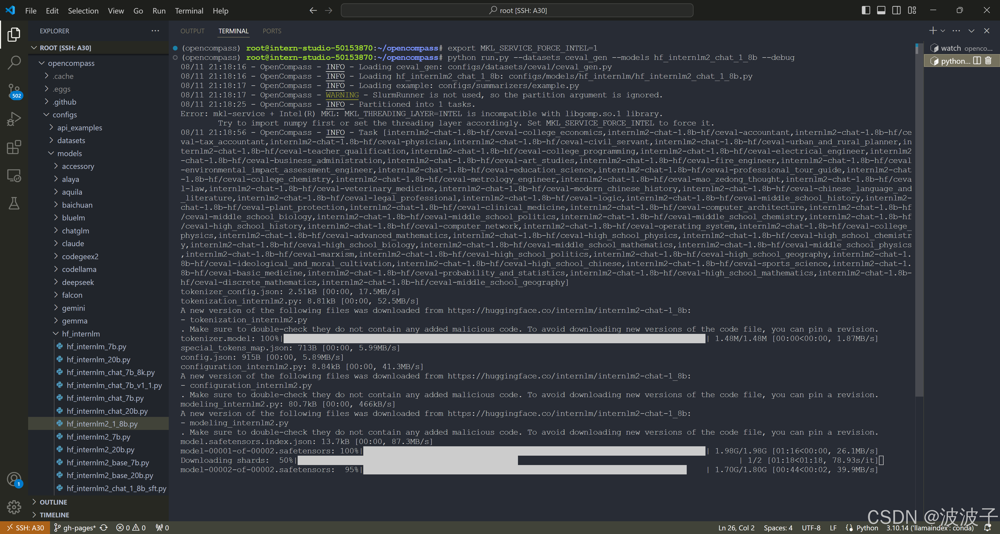Switch to the OUTPUT panel tab
The image size is (1000, 534).
click(192, 31)
